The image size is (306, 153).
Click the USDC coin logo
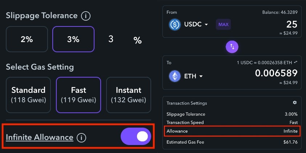tap(175, 25)
